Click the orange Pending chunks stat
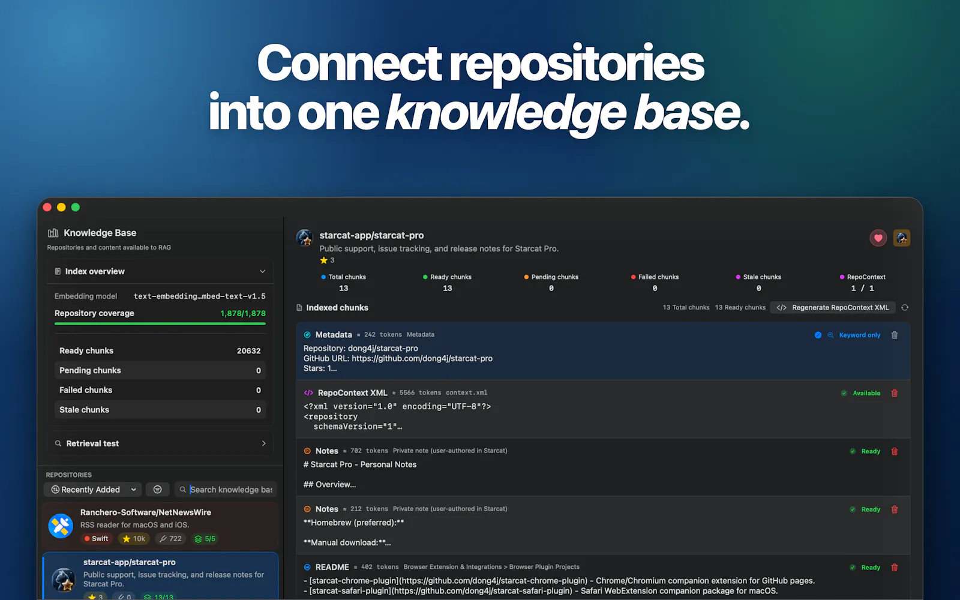Viewport: 960px width, 600px height. pos(551,283)
